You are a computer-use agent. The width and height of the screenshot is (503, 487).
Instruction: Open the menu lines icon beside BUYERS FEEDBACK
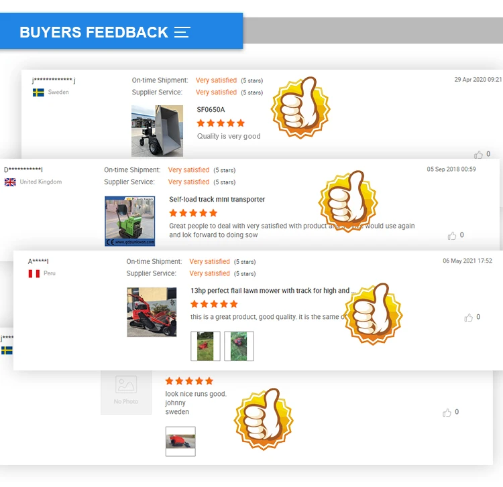click(182, 32)
